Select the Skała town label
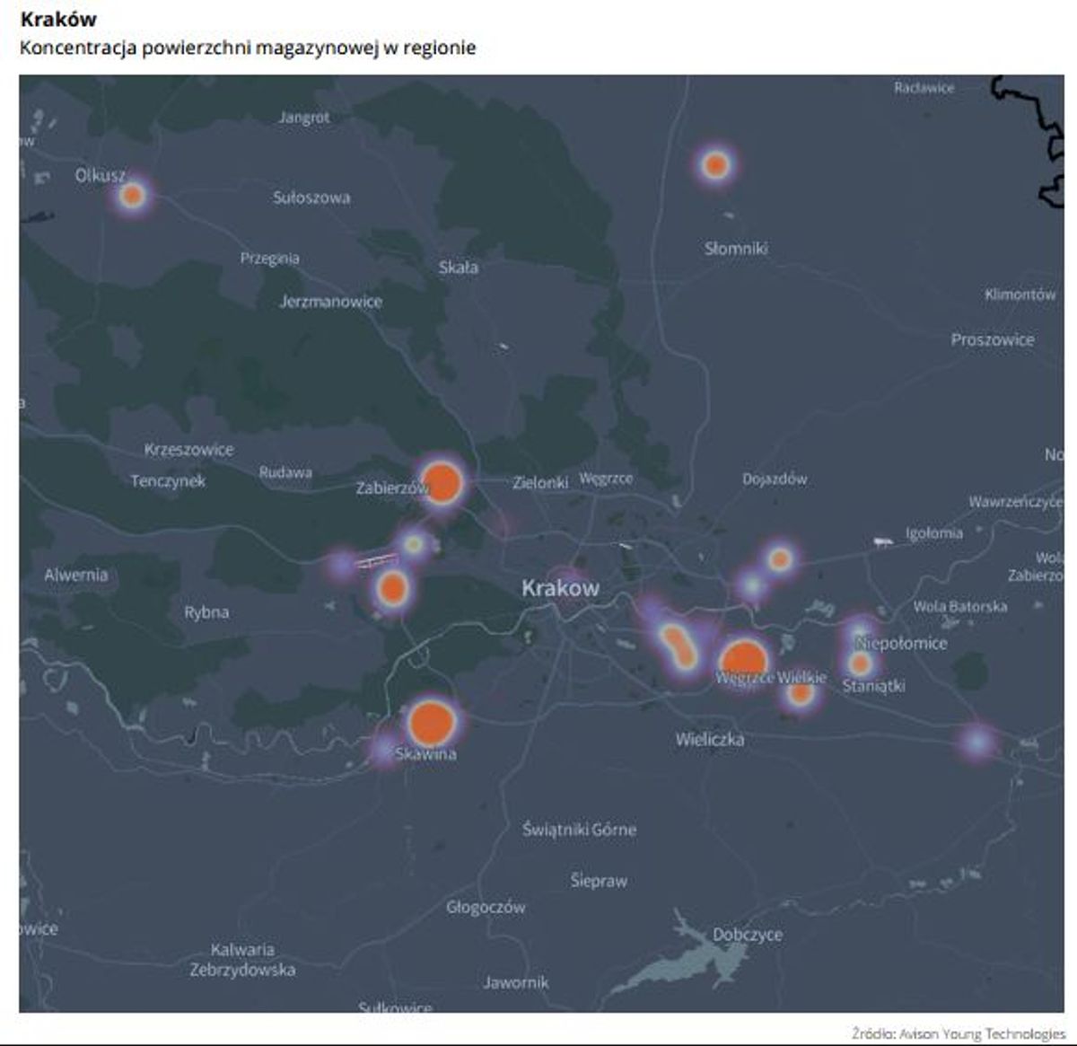This screenshot has width=1077, height=1046. [x=458, y=268]
